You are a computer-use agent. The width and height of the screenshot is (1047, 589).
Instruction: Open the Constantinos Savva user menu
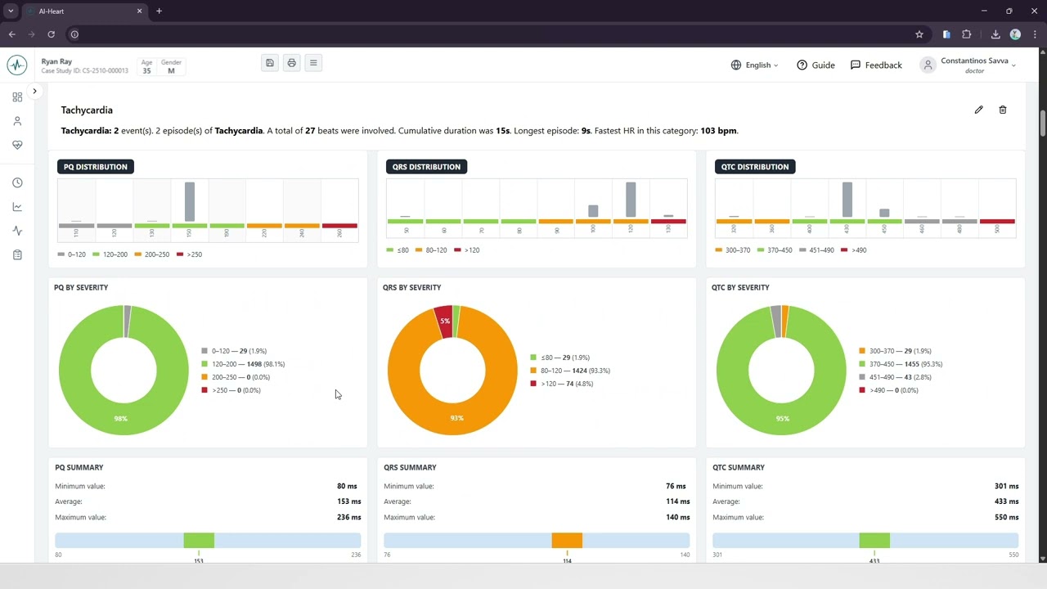coord(968,65)
